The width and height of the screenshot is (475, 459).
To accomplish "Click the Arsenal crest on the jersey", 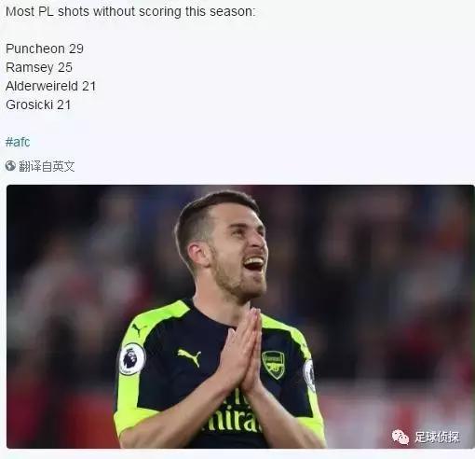I will pyautogui.click(x=273, y=365).
